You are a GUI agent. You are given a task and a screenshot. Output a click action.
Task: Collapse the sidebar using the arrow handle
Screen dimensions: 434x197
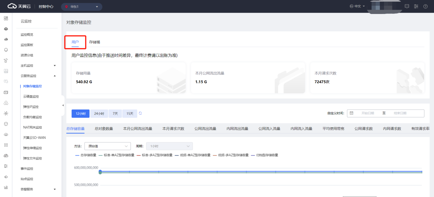[63, 105]
